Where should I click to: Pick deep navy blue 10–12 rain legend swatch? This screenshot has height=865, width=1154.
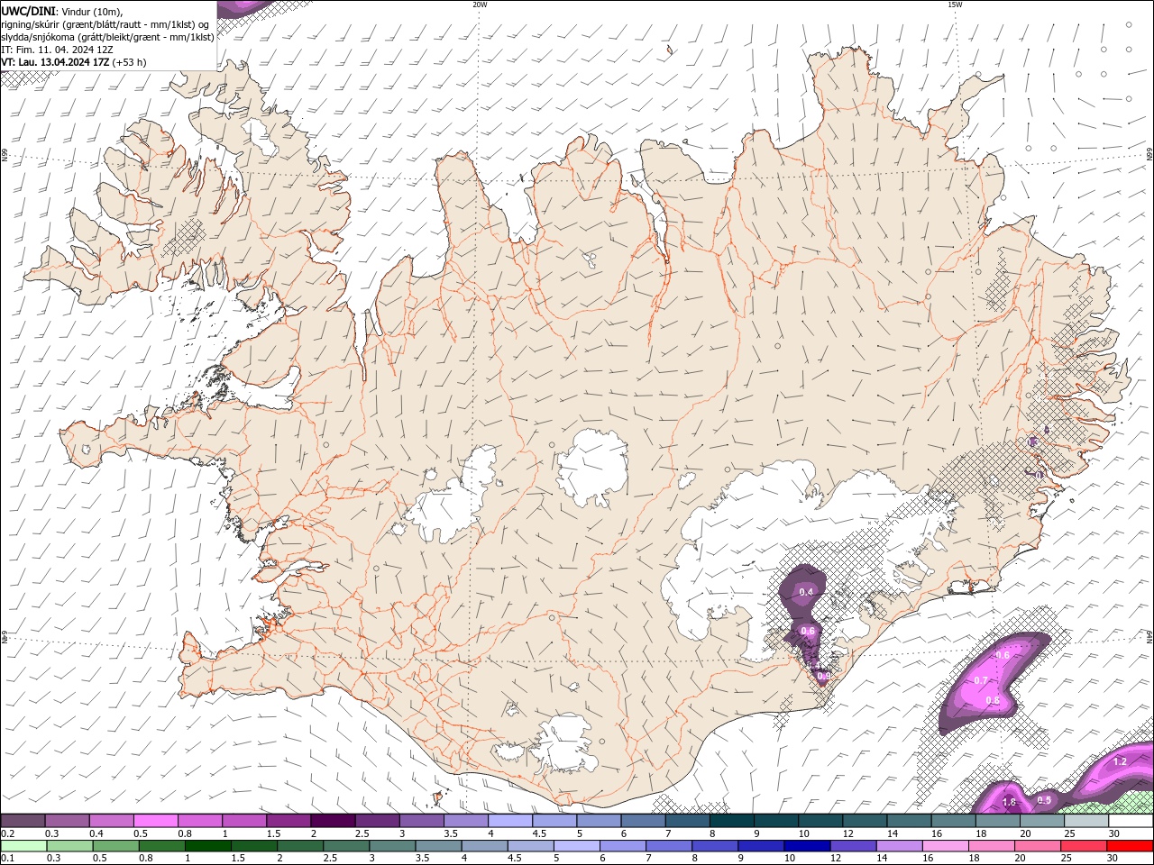pyautogui.click(x=807, y=846)
